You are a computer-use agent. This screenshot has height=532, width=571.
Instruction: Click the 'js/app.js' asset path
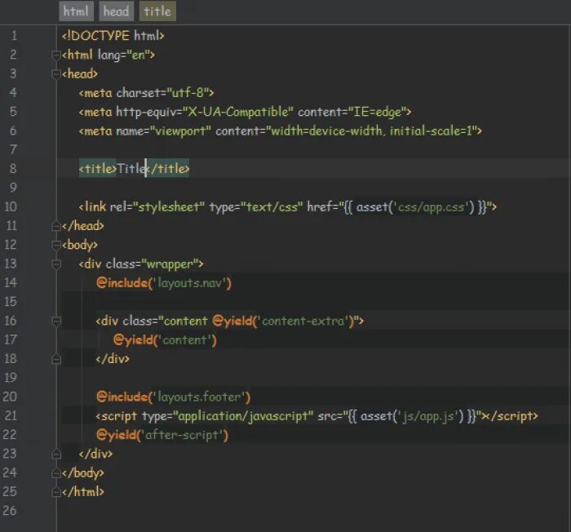pyautogui.click(x=428, y=416)
